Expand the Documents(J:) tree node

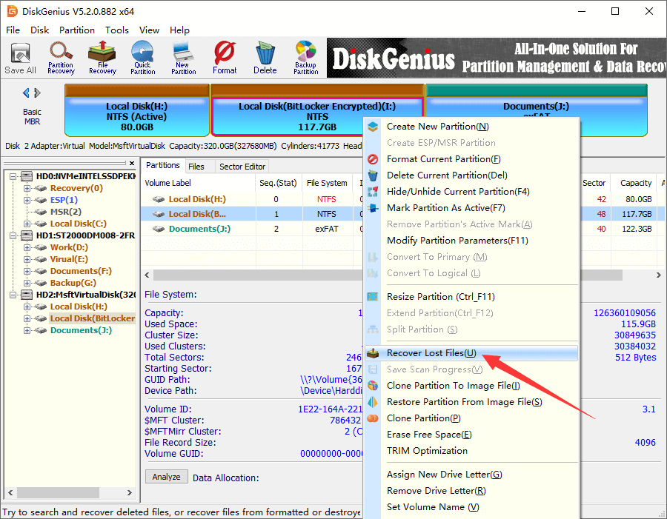tap(27, 330)
